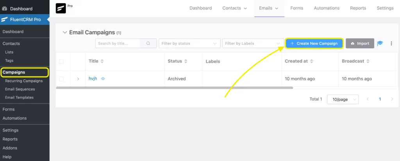
Task: Open the Forms tab in the top navigation
Action: [x=297, y=8]
